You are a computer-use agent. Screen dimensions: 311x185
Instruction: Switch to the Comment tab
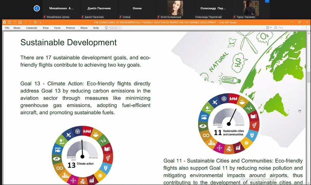pos(31,28)
